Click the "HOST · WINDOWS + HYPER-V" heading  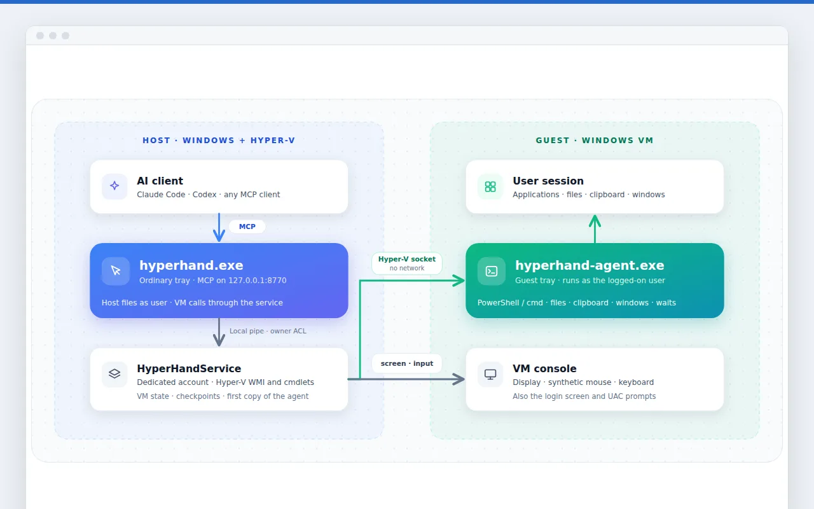[x=219, y=141]
